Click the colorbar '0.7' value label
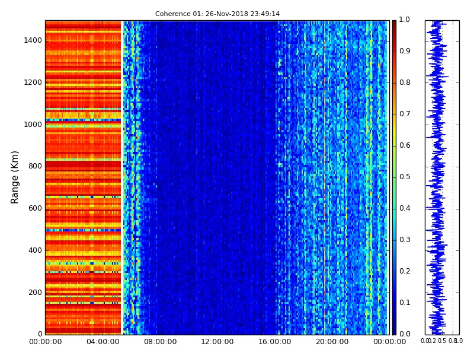The height and width of the screenshot is (356, 474). pyautogui.click(x=405, y=114)
